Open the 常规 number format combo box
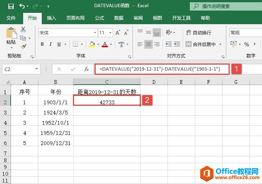 tap(245, 32)
